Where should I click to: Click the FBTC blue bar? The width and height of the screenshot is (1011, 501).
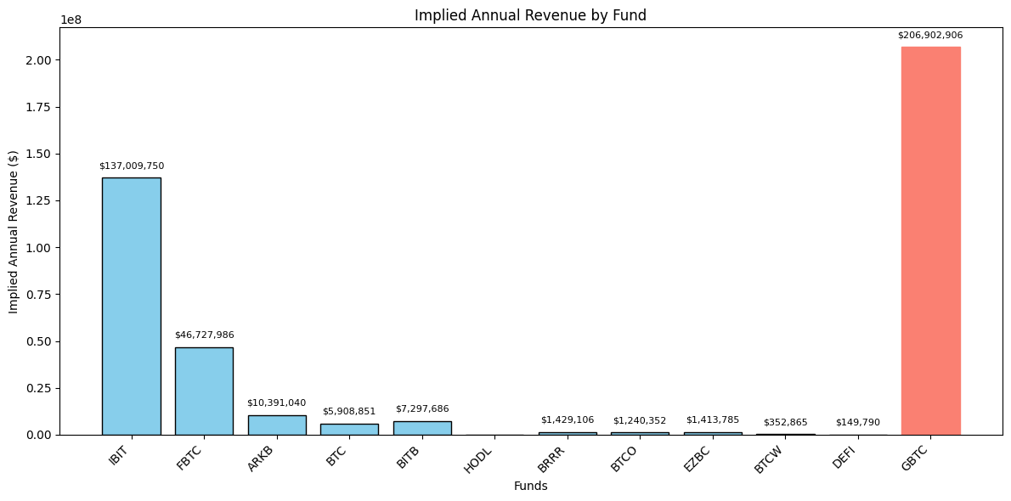click(x=205, y=391)
